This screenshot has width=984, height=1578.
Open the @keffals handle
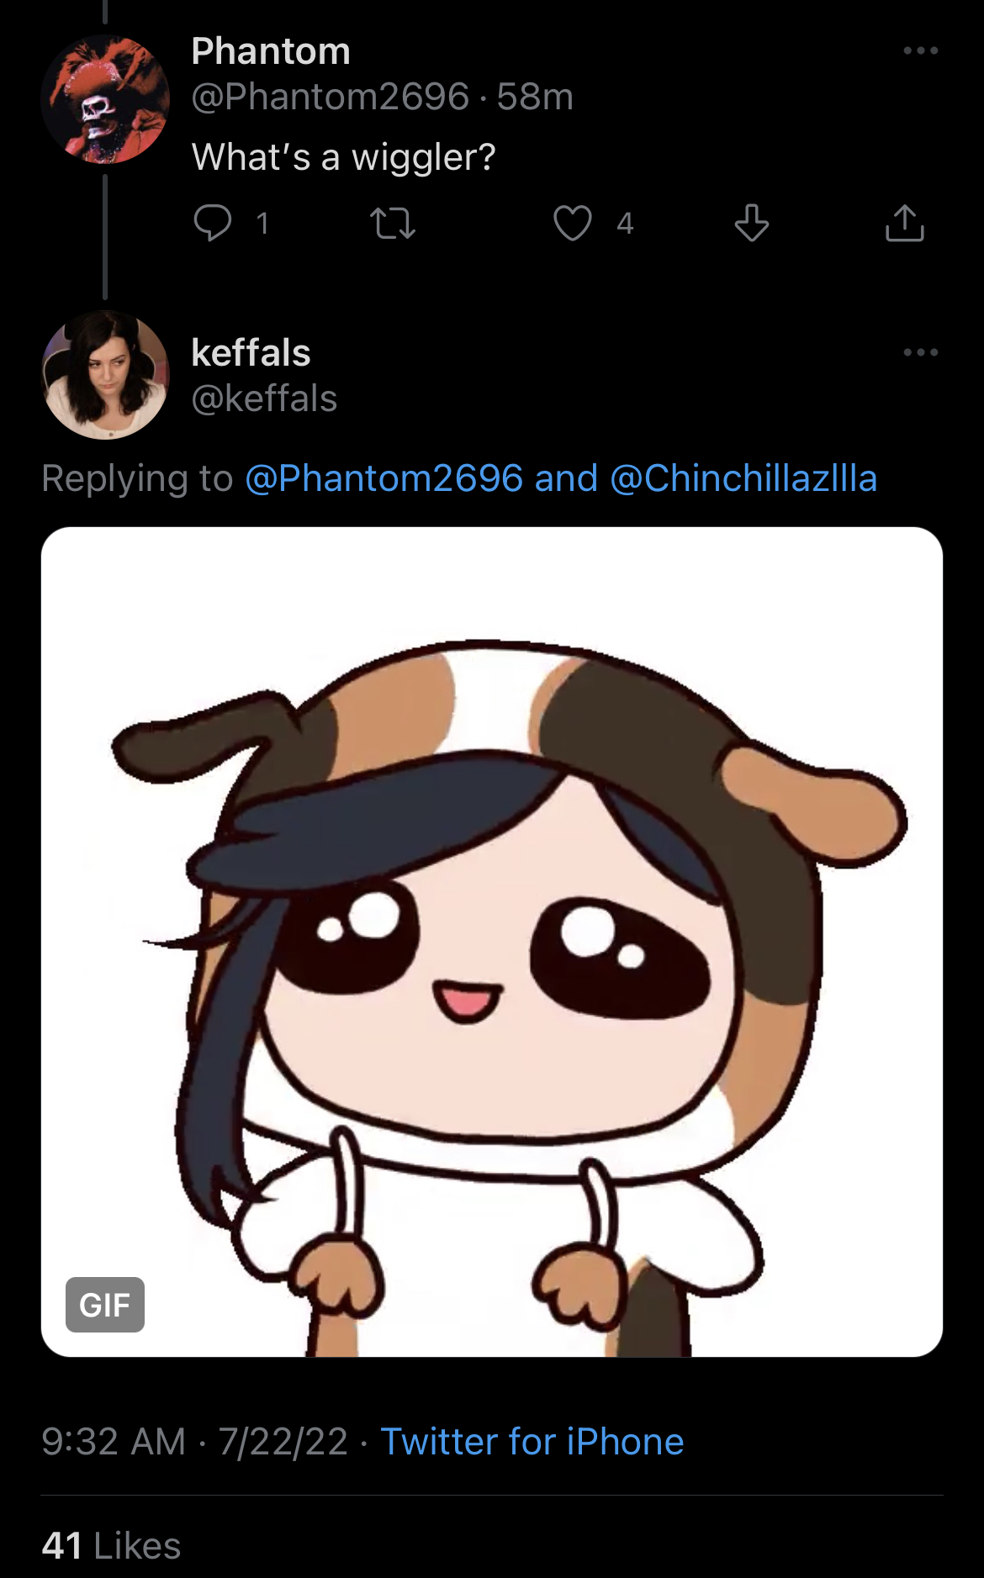point(264,398)
